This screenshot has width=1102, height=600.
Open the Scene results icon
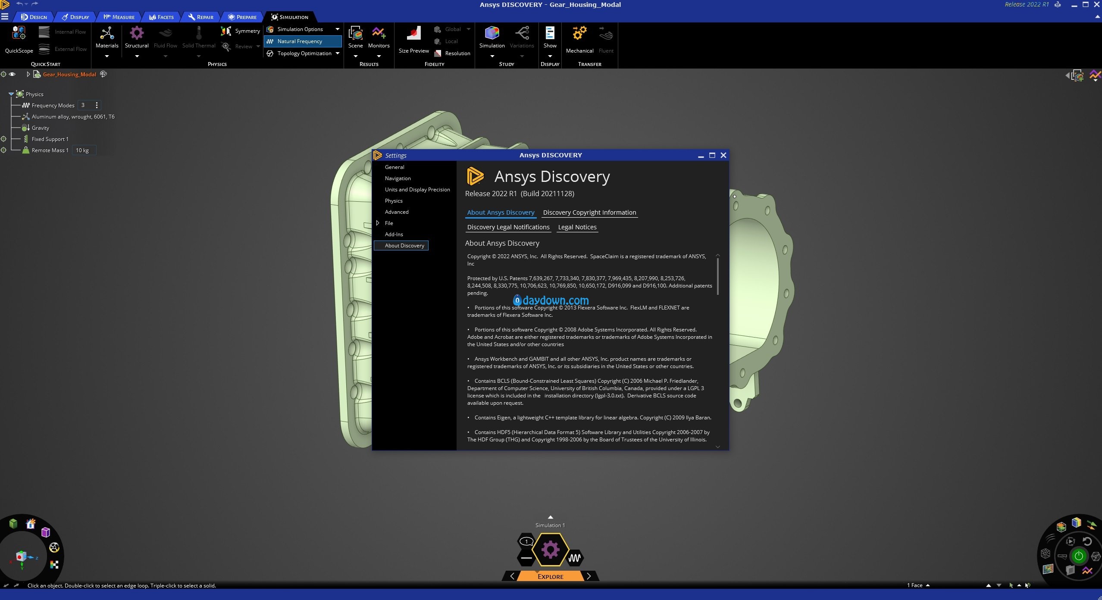tap(355, 33)
